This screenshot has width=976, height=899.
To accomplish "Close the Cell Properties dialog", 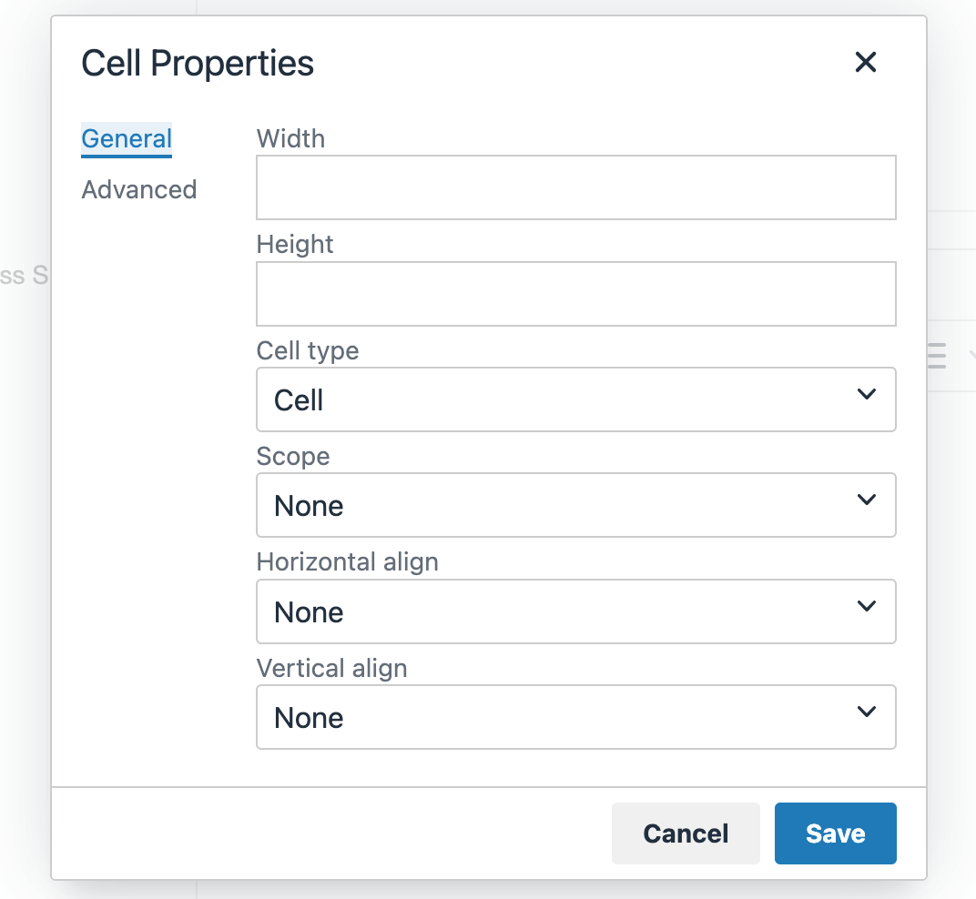I will [x=865, y=63].
